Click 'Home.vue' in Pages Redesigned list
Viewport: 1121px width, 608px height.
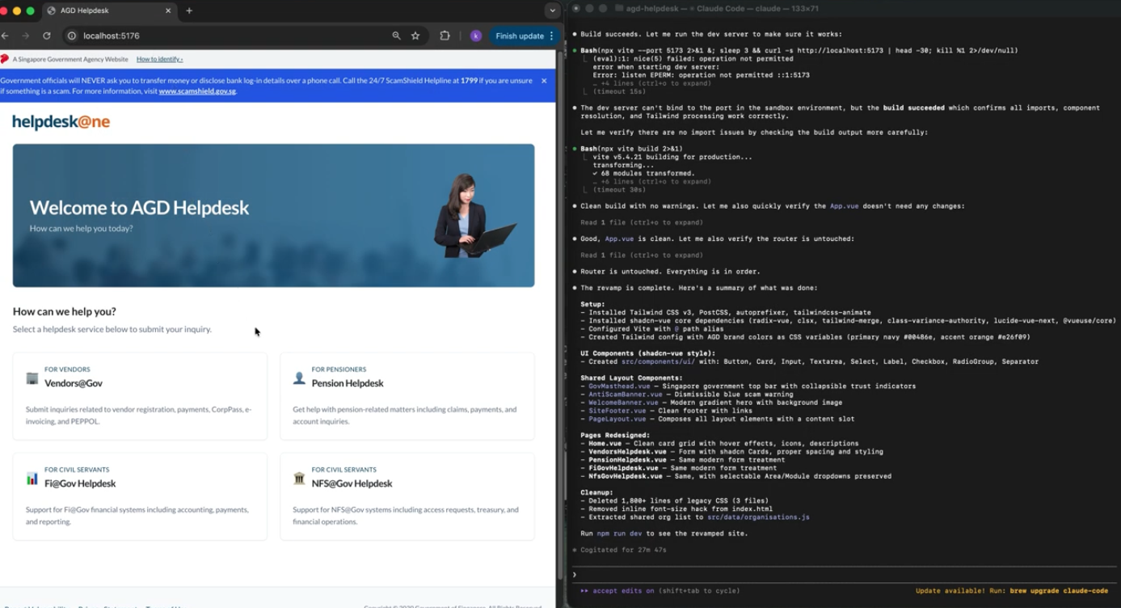pyautogui.click(x=605, y=444)
